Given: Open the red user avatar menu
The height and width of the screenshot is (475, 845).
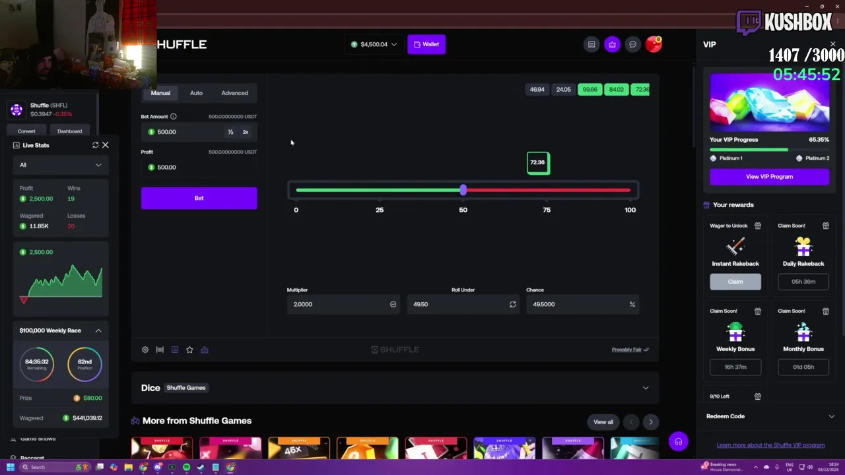Looking at the screenshot, I should point(654,44).
